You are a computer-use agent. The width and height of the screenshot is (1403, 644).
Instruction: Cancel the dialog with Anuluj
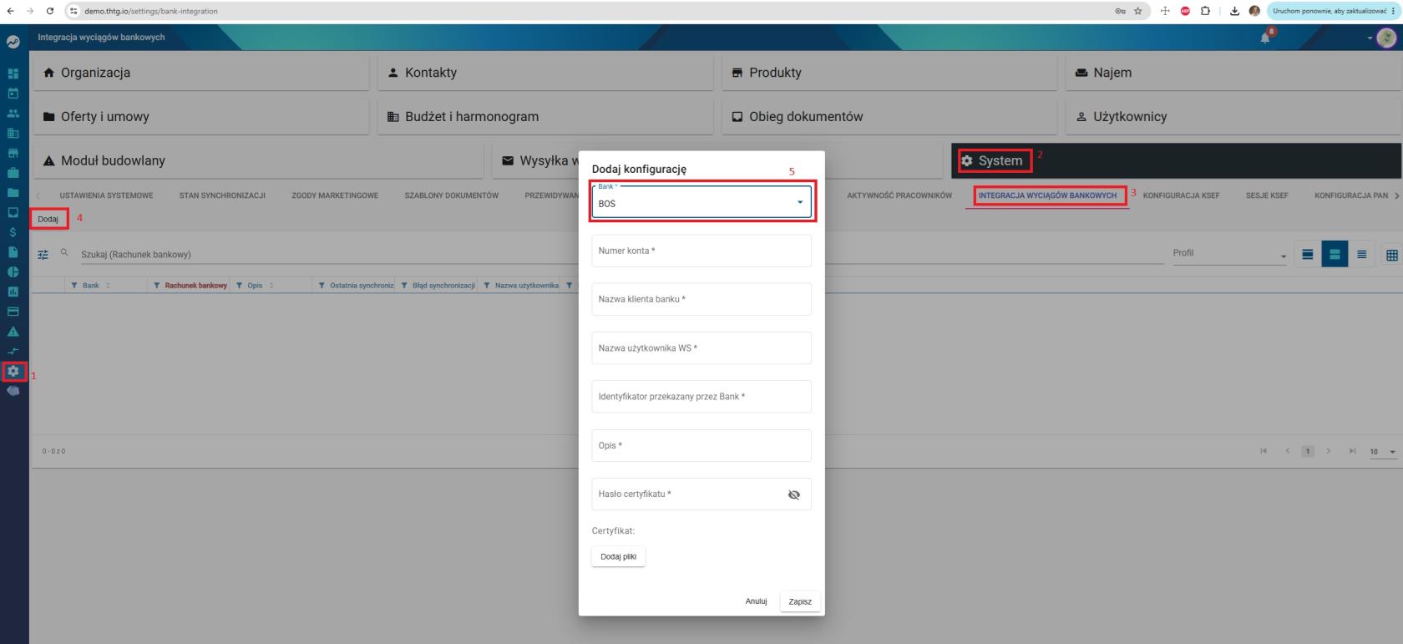pyautogui.click(x=756, y=601)
